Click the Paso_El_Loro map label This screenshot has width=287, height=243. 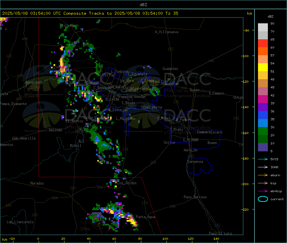pyautogui.click(x=220, y=233)
